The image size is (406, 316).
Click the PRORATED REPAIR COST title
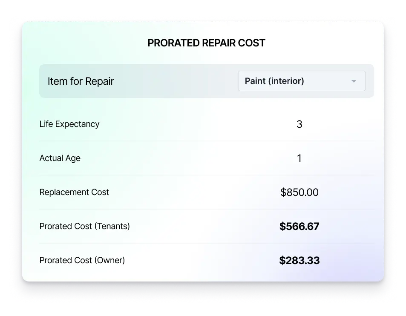click(206, 43)
